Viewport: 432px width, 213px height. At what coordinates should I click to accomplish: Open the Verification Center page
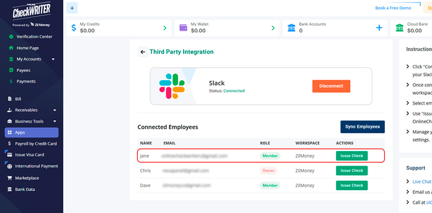pyautogui.click(x=34, y=37)
